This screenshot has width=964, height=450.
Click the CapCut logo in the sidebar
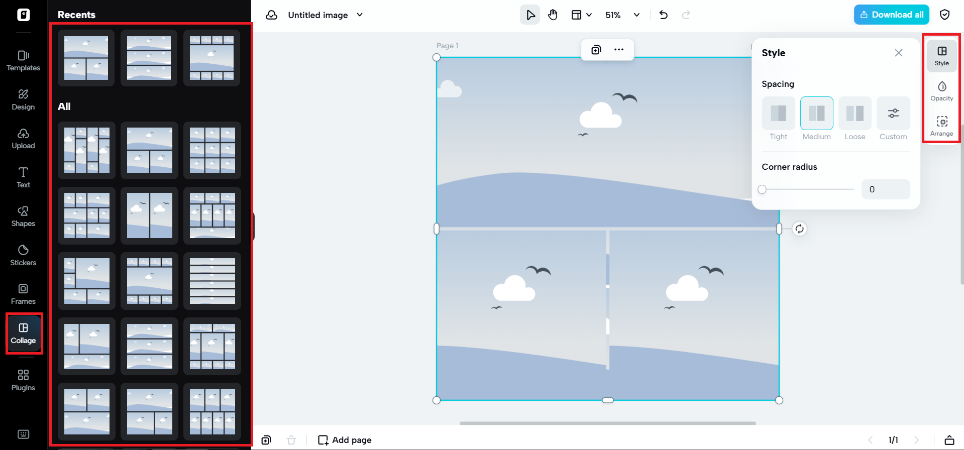[x=24, y=15]
